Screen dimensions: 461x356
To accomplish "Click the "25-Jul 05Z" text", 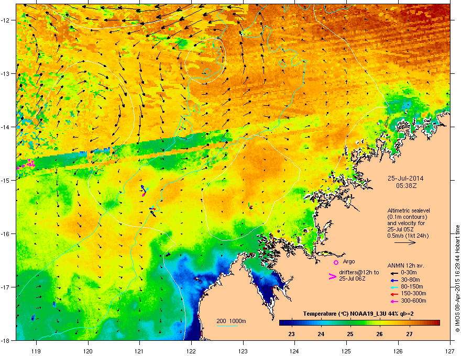I will point(400,229).
